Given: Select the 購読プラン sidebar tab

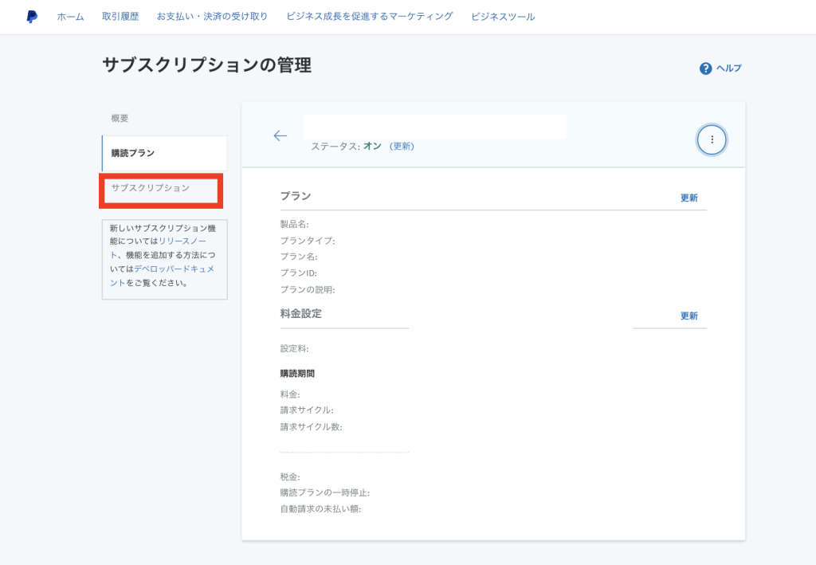Looking at the screenshot, I should (x=133, y=153).
